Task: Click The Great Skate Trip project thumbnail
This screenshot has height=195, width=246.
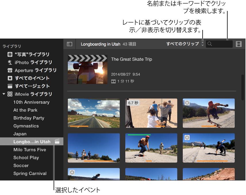Action: tap(88, 69)
